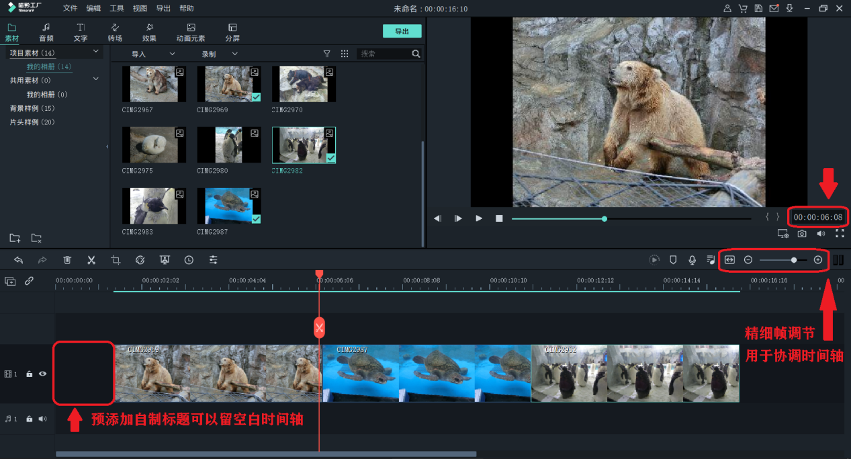This screenshot has width=851, height=459.
Task: Toggle video track 1 visibility eye
Action: [x=42, y=374]
